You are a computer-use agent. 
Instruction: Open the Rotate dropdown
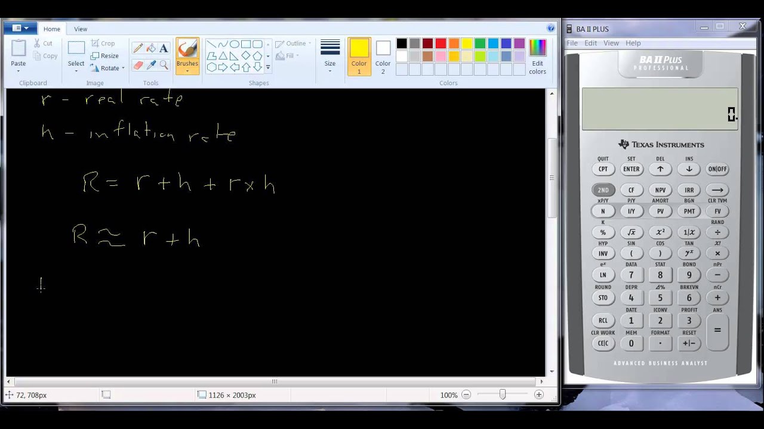coord(108,68)
